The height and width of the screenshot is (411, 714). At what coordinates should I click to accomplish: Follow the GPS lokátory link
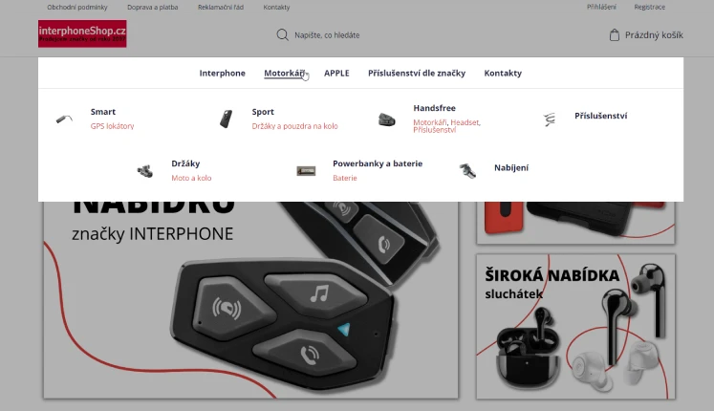pos(112,126)
